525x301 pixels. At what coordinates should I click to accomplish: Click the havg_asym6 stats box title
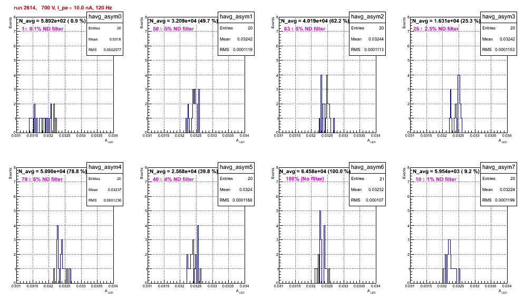(367, 167)
